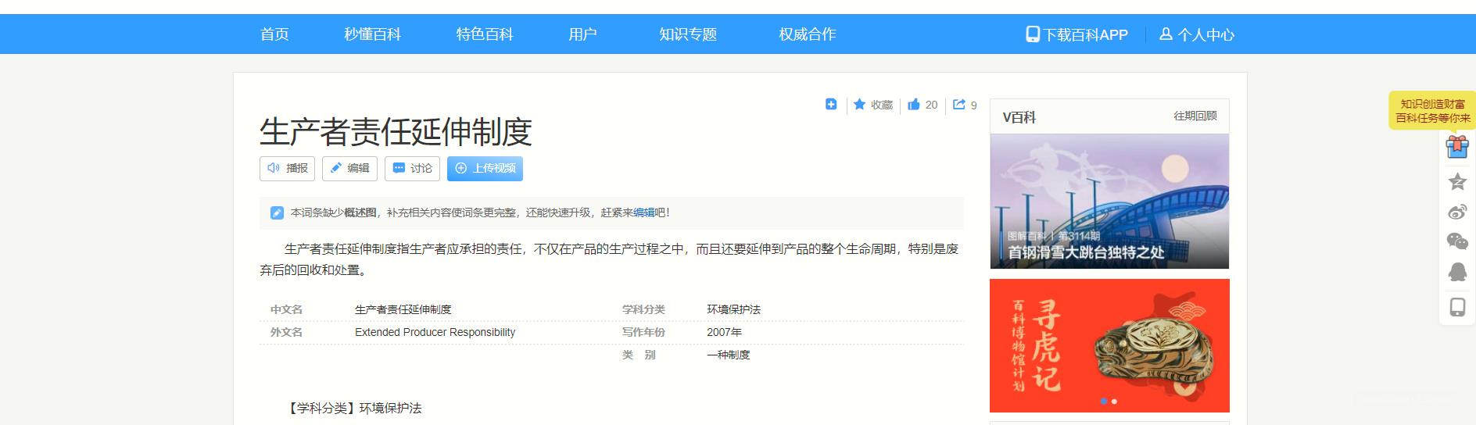Click the share arrow icon
This screenshot has width=1476, height=425.
click(x=959, y=104)
